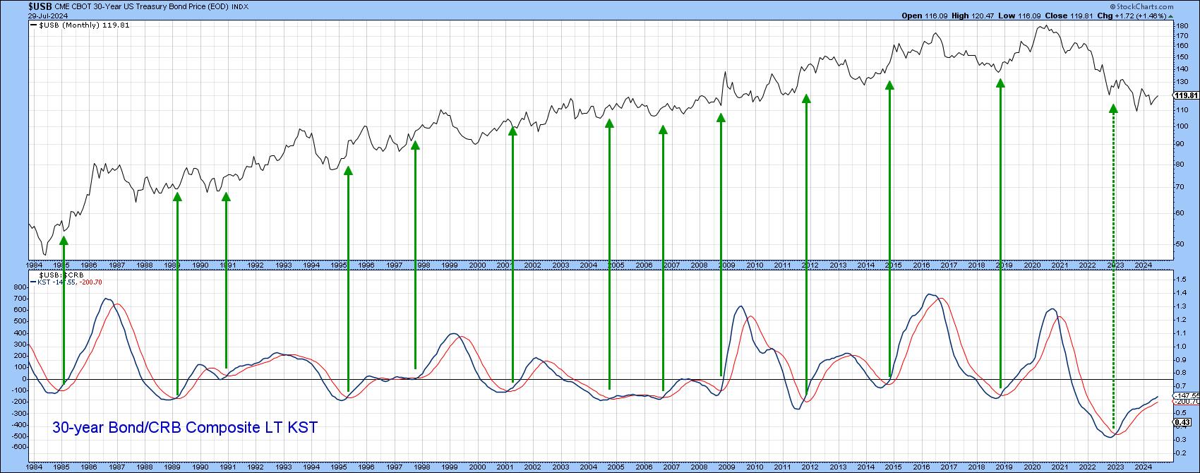Viewport: 1200px width, 473px height.
Task: Click 1987 on the upper panel's year axis
Action: [x=117, y=265]
